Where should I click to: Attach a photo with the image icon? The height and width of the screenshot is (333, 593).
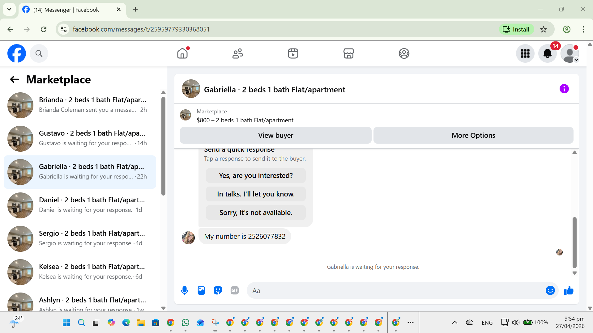point(201,290)
